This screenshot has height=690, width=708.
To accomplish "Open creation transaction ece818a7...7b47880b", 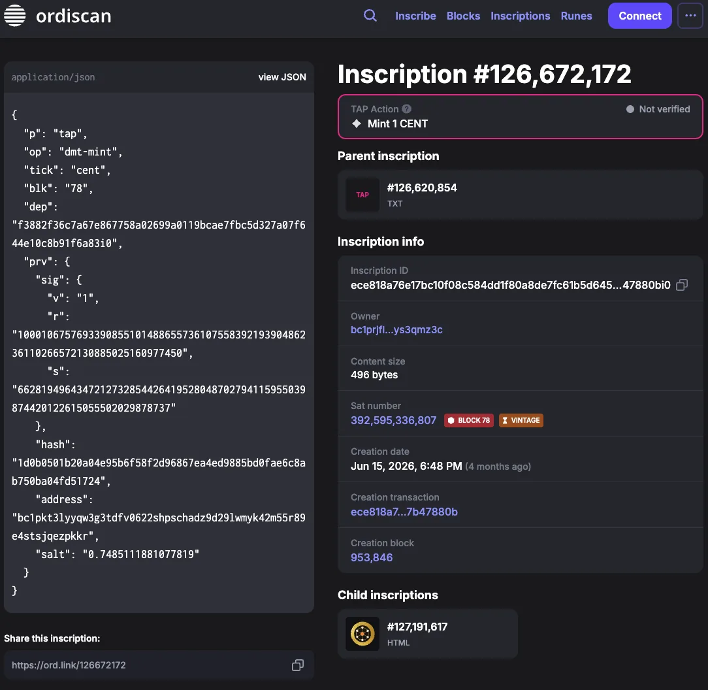I will pyautogui.click(x=404, y=512).
